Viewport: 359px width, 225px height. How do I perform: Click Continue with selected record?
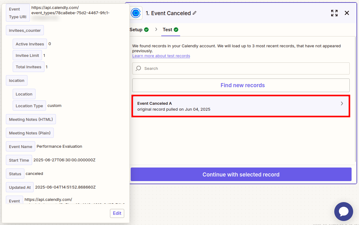(241, 175)
